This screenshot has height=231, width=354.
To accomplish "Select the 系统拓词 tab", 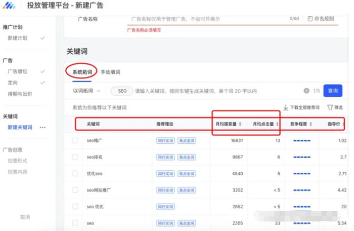I will [82, 72].
